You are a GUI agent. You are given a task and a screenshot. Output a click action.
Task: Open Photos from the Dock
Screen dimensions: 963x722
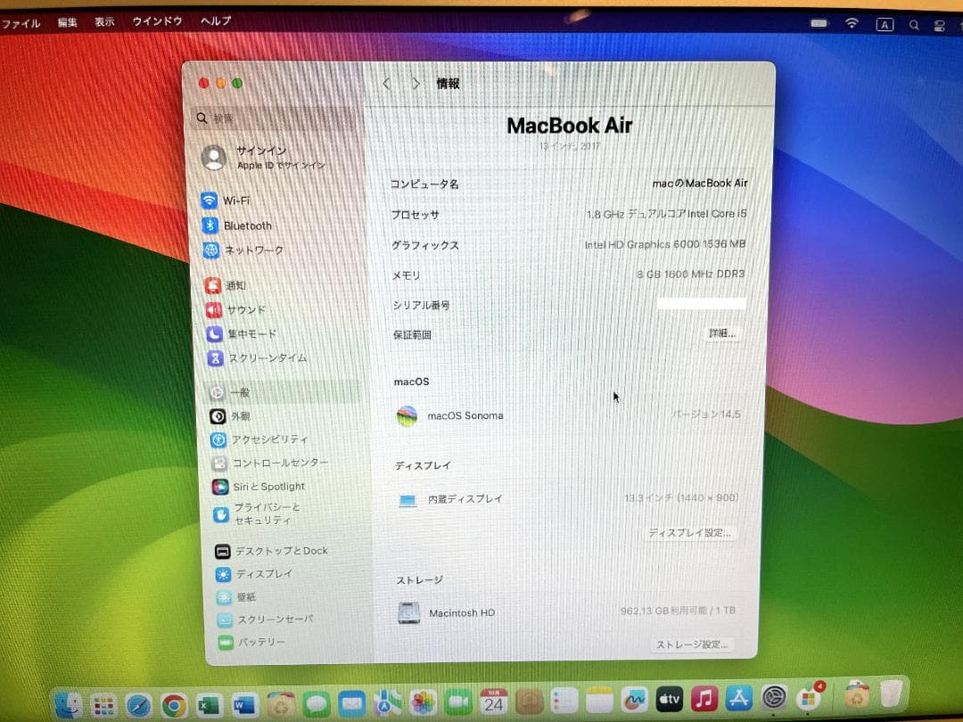424,702
